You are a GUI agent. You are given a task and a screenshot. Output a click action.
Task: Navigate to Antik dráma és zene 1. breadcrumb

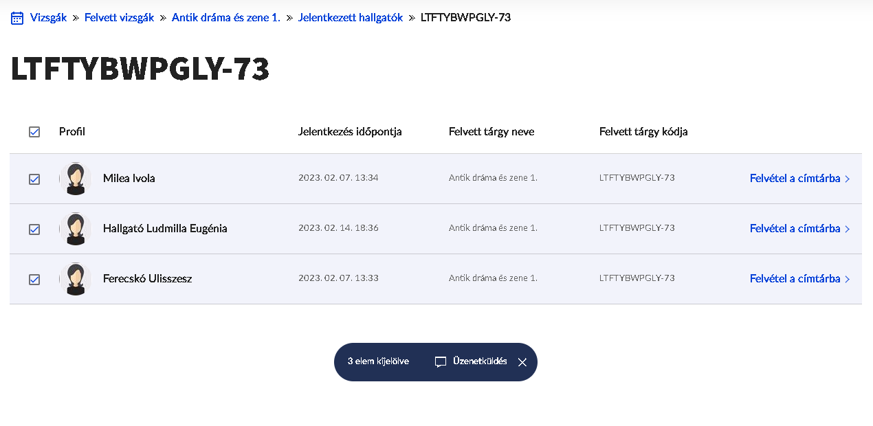pyautogui.click(x=226, y=18)
